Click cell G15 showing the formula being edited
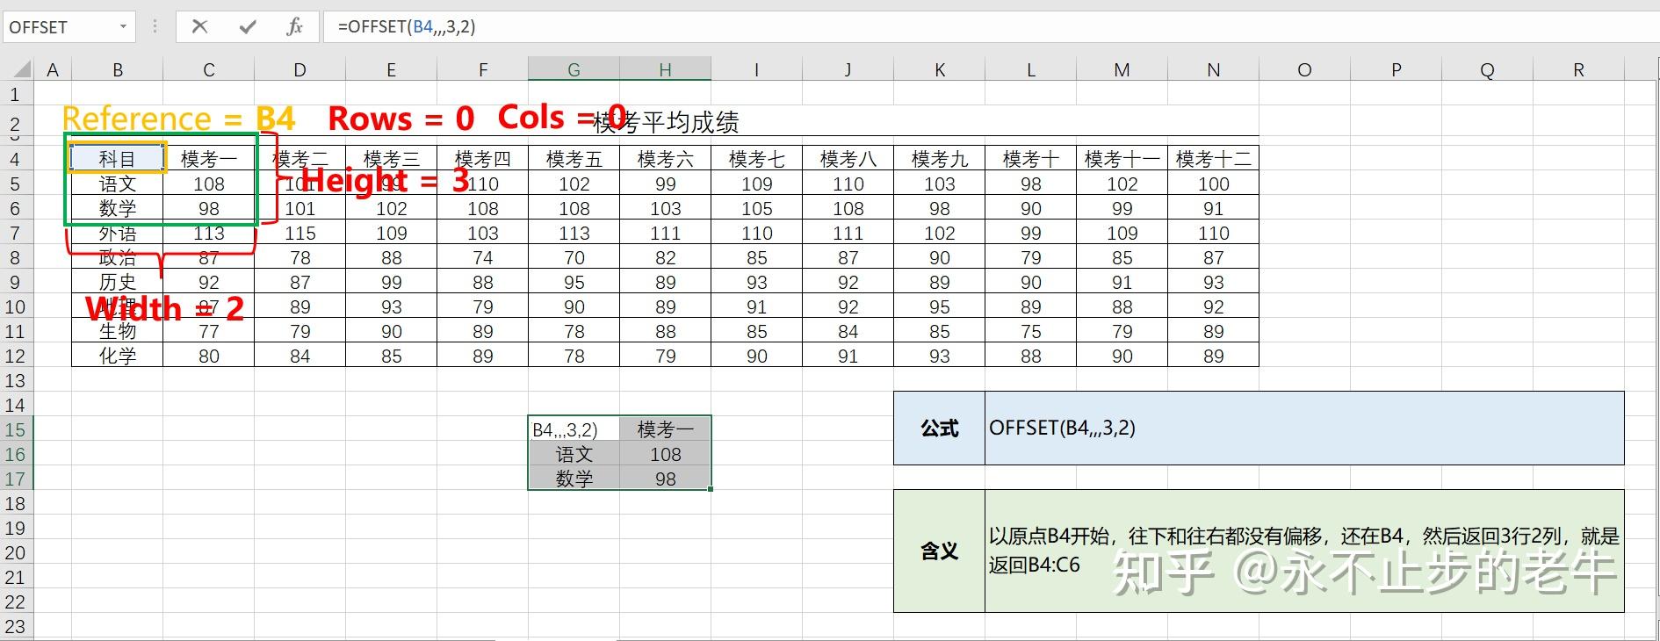 click(x=574, y=429)
